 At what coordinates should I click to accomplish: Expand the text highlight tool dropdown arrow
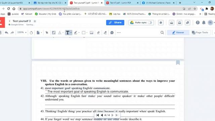click(63, 33)
